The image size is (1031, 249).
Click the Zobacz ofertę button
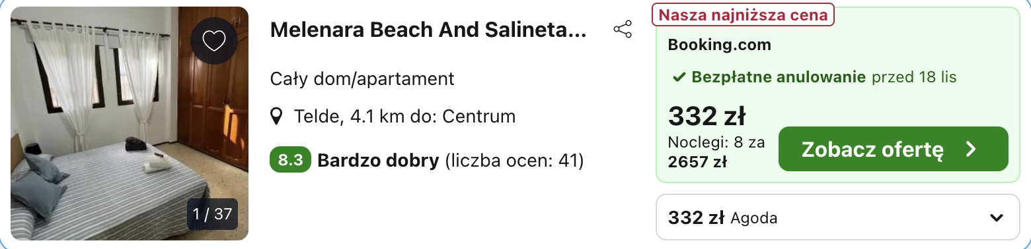coord(894,149)
